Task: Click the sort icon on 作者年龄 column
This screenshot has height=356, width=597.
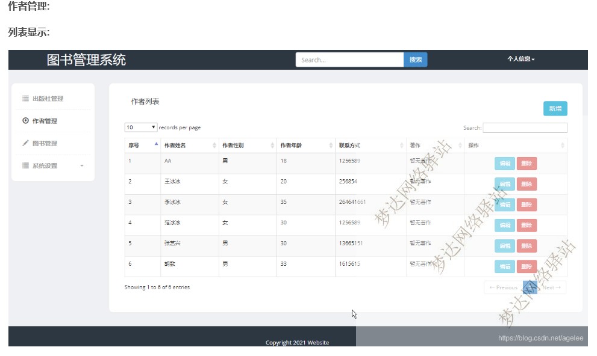Action: tap(330, 145)
